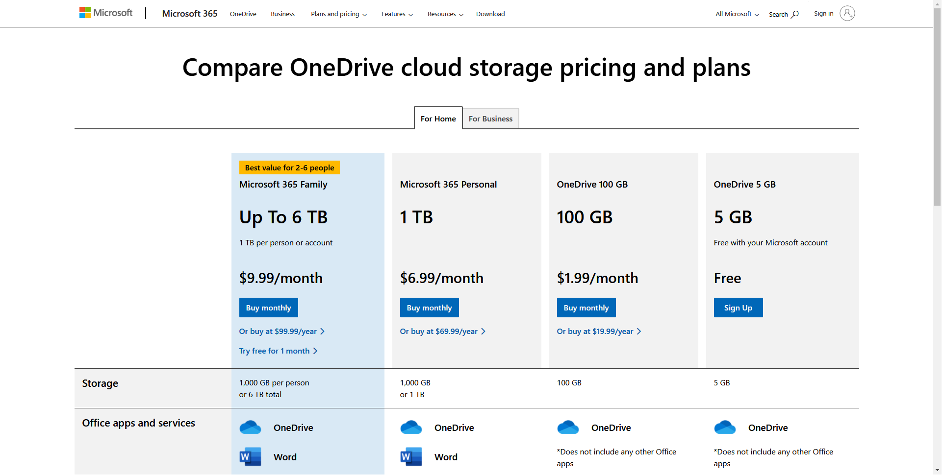
Task: Switch to the For Home tab
Action: 438,119
